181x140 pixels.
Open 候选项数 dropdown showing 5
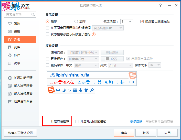click(127, 21)
